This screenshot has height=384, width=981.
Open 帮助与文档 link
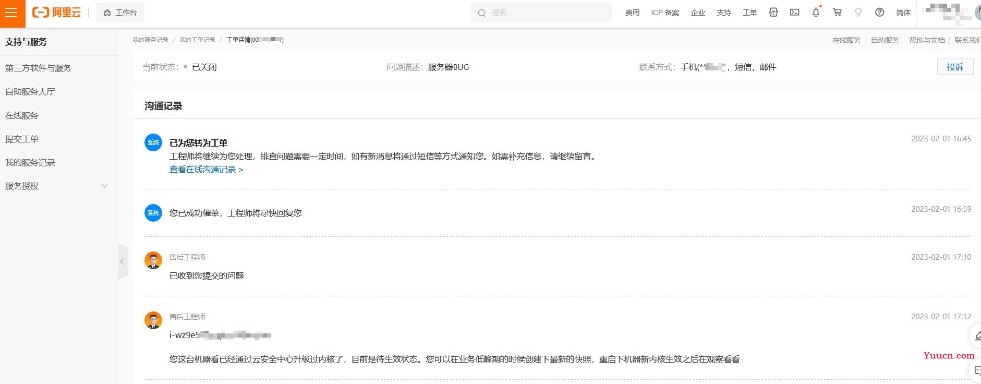click(927, 40)
